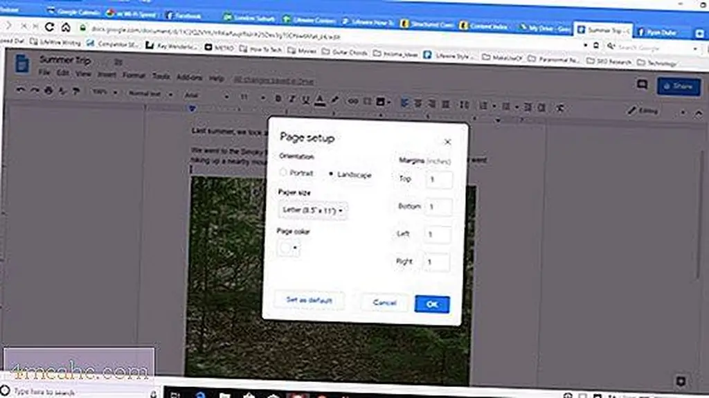
Task: Click the increase indent icon
Action: 541,108
